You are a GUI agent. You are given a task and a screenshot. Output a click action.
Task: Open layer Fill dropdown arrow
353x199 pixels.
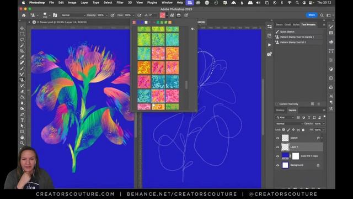coord(324,130)
